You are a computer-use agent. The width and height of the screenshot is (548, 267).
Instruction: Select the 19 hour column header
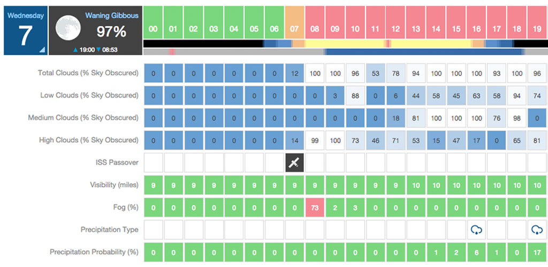pyautogui.click(x=537, y=22)
